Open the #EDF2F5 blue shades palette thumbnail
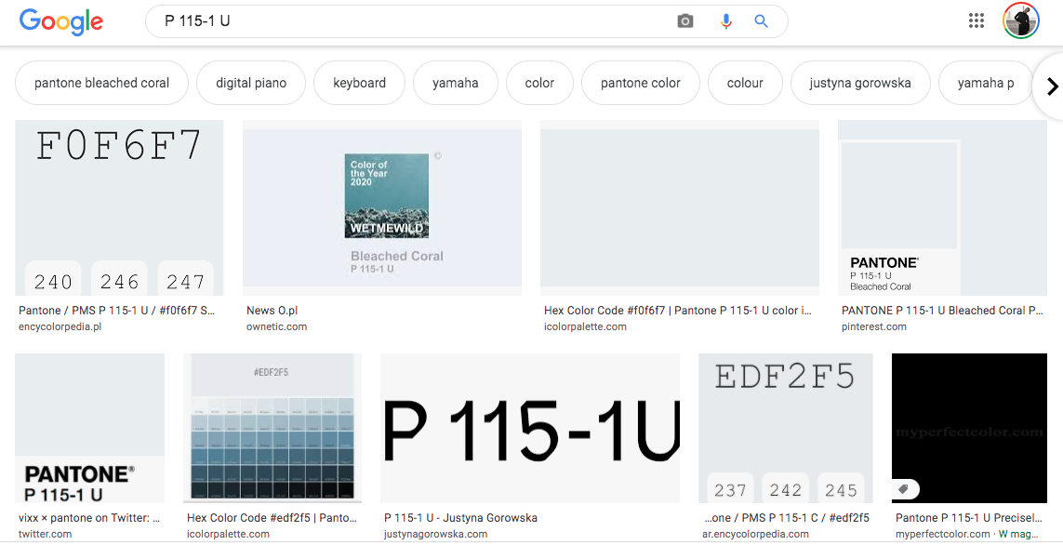 click(272, 428)
